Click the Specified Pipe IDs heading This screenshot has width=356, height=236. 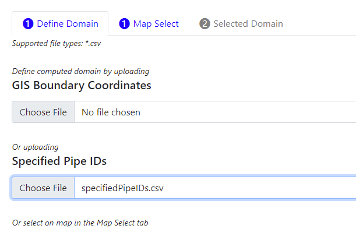point(59,161)
